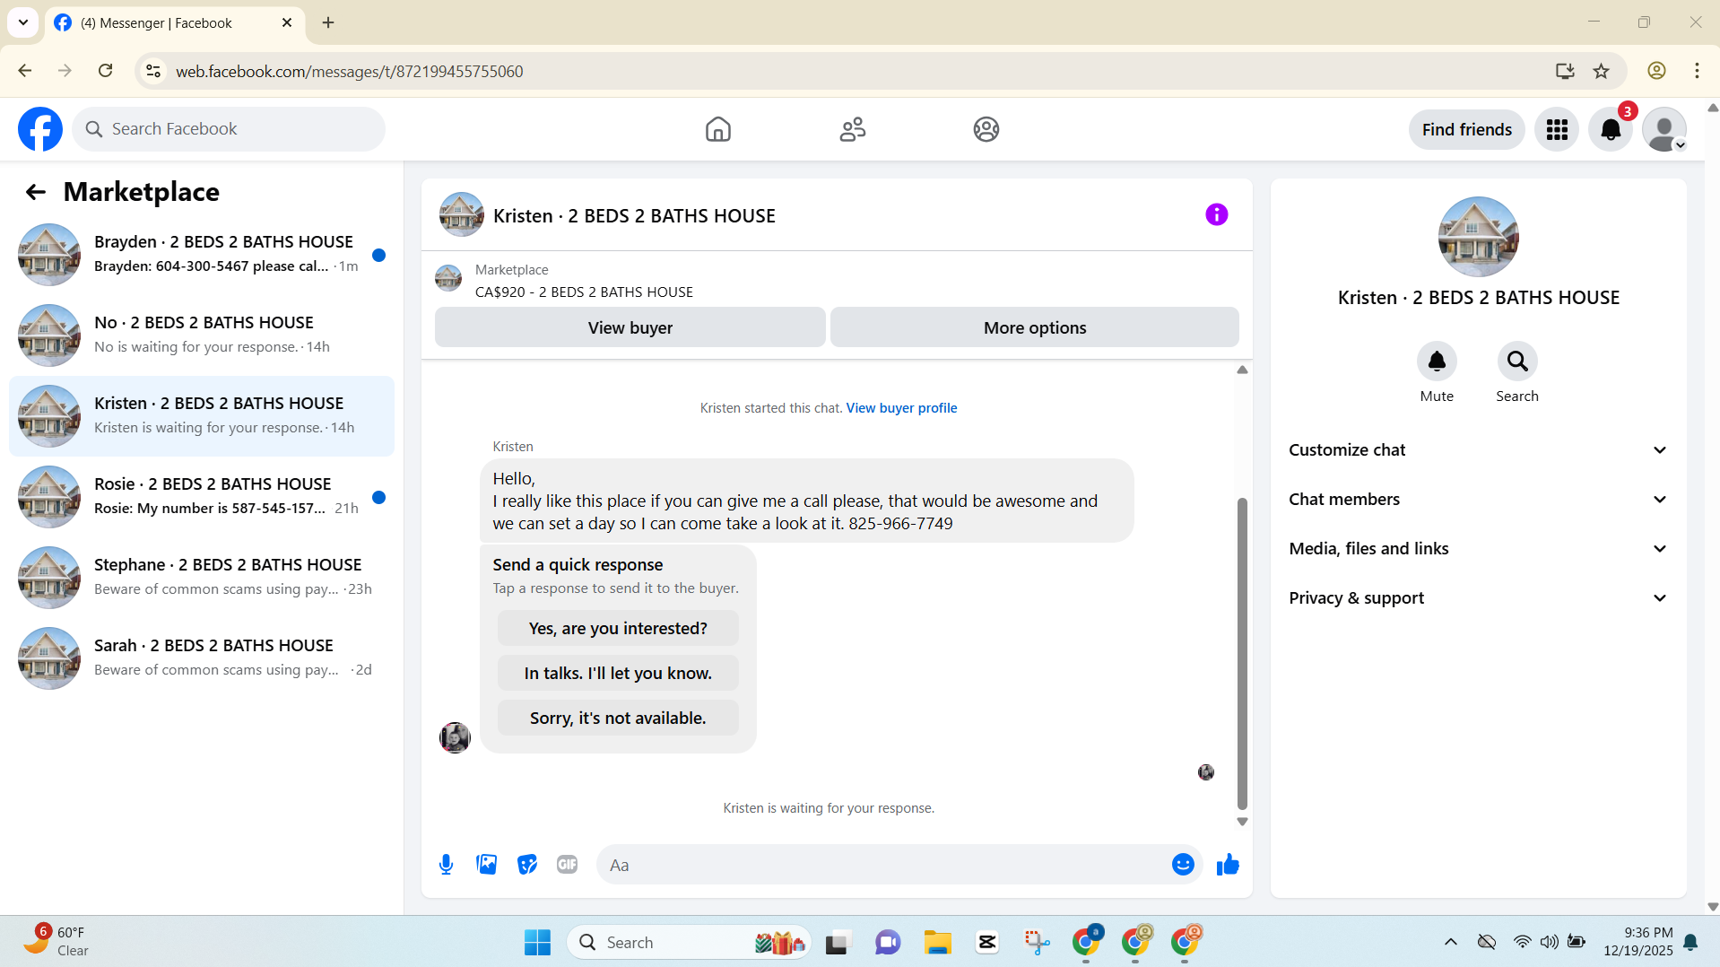Open the Friends icon in top navigation
This screenshot has width=1720, height=967.
coord(852,129)
